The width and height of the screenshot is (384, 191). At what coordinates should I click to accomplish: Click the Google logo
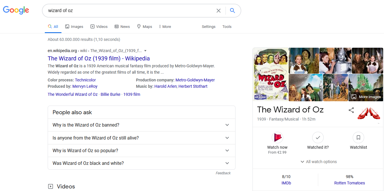pos(16,10)
